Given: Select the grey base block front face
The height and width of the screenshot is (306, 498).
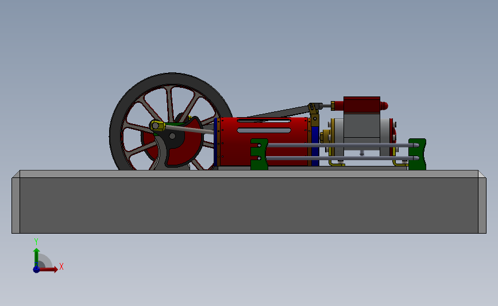Looking at the screenshot, I should (249, 206).
